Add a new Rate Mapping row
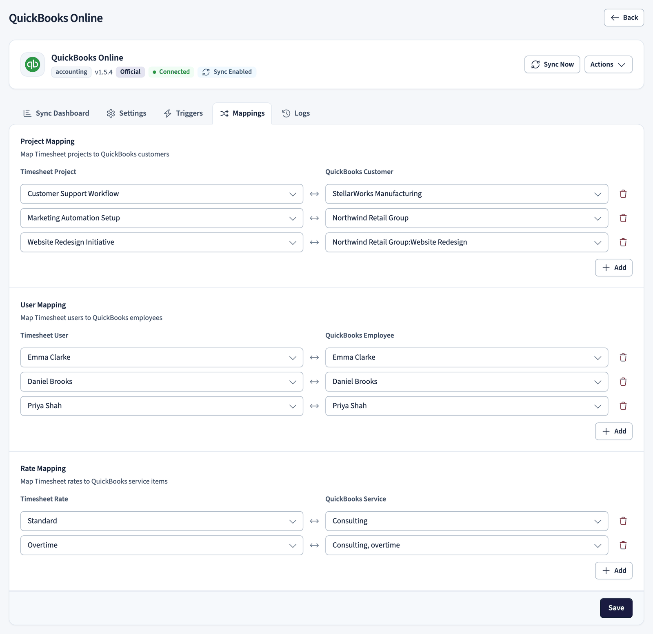 [x=613, y=571]
